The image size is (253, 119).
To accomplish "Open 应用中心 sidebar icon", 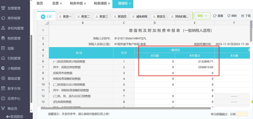I will [x=3, y=98].
